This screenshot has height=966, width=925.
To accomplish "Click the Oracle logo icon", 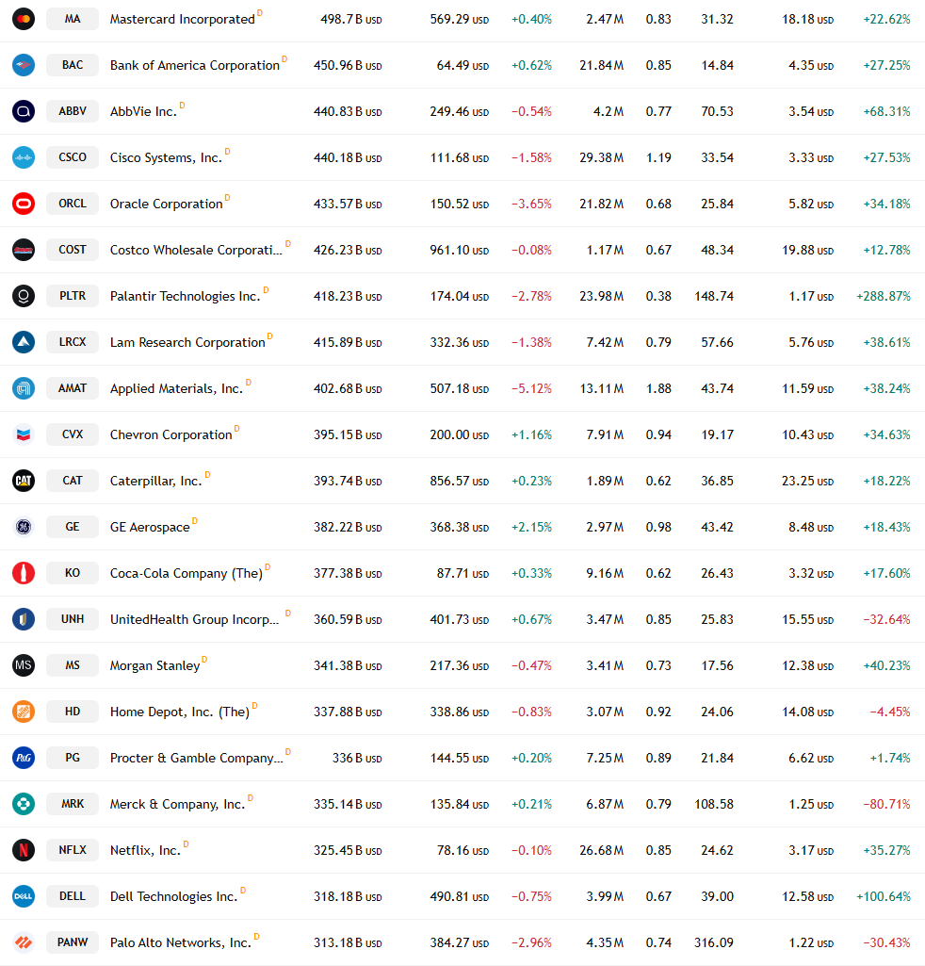I will (24, 204).
